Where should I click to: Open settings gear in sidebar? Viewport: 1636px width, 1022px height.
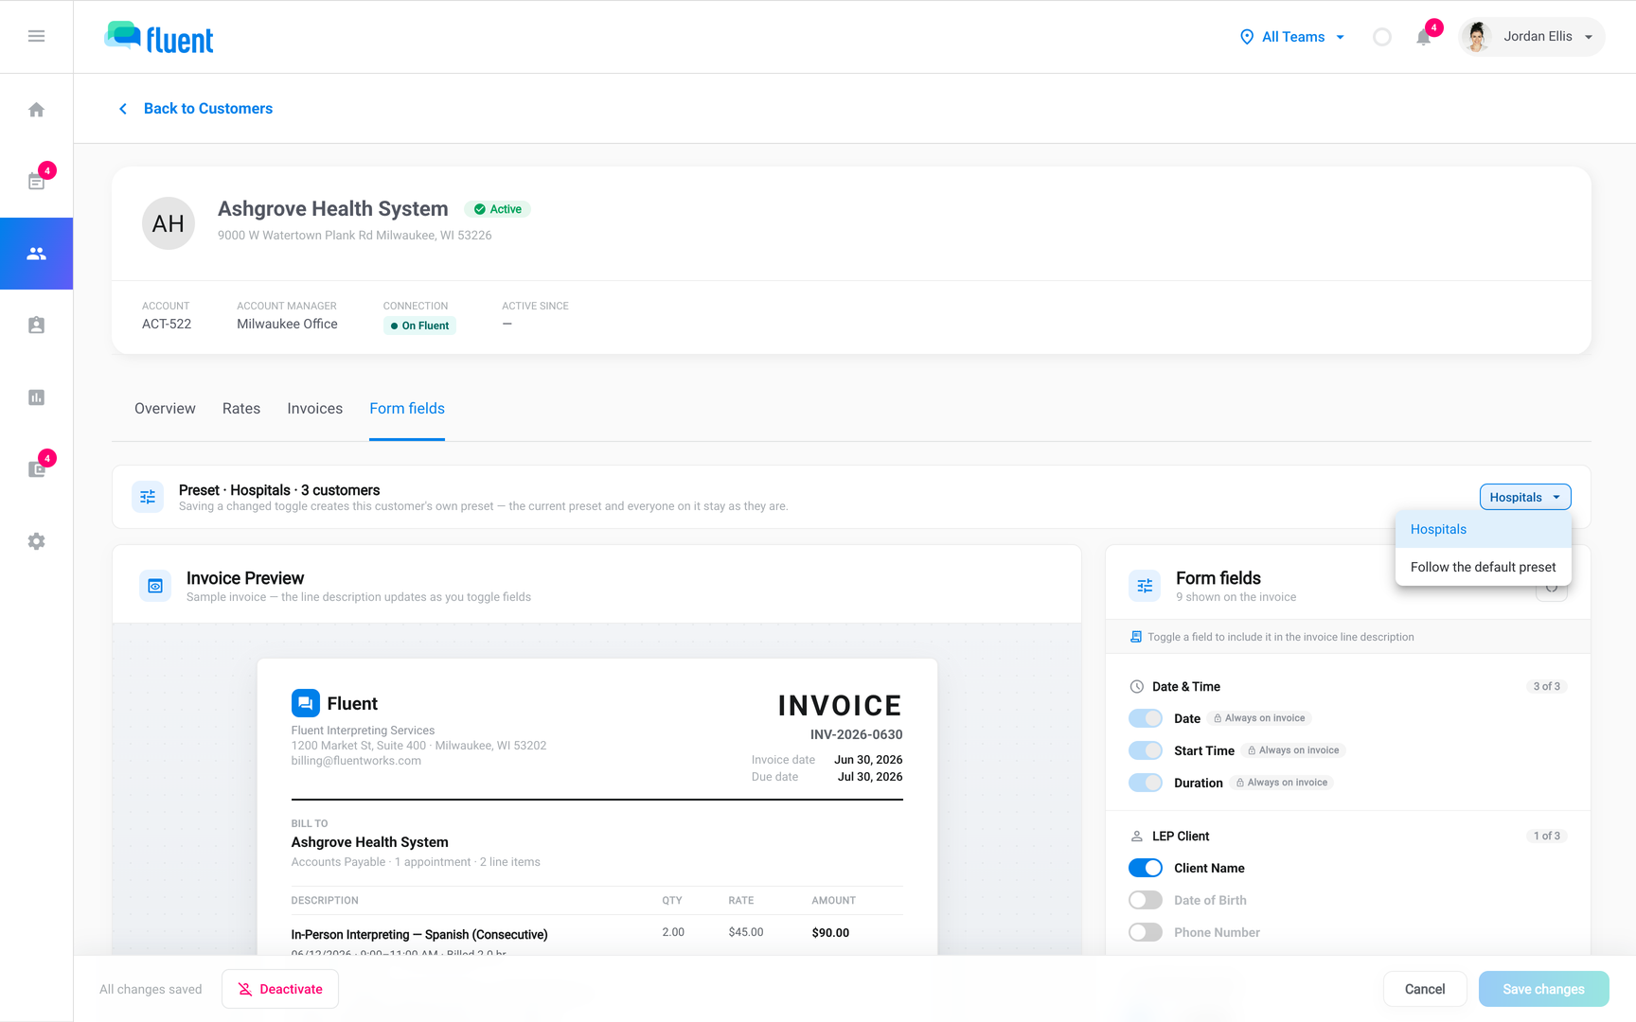coord(36,541)
